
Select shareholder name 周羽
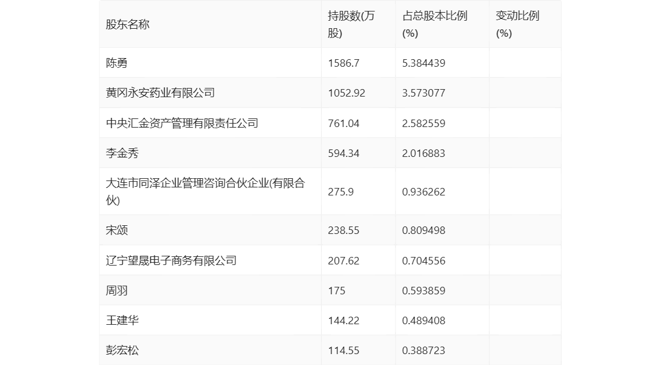click(116, 290)
